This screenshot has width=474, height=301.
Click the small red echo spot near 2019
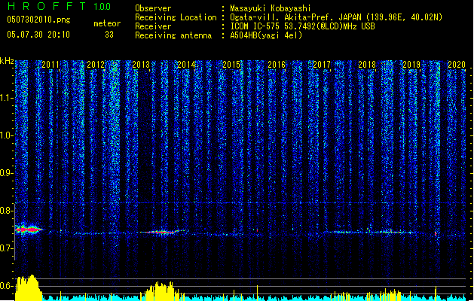(436, 233)
